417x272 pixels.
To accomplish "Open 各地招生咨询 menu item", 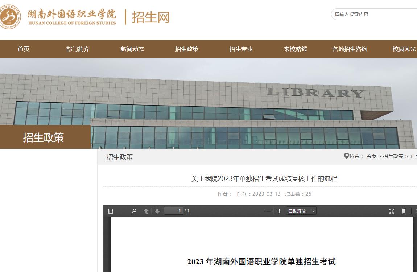I will (350, 49).
